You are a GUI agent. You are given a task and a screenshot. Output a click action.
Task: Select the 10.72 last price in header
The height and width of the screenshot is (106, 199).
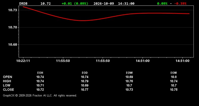click(x=46, y=3)
